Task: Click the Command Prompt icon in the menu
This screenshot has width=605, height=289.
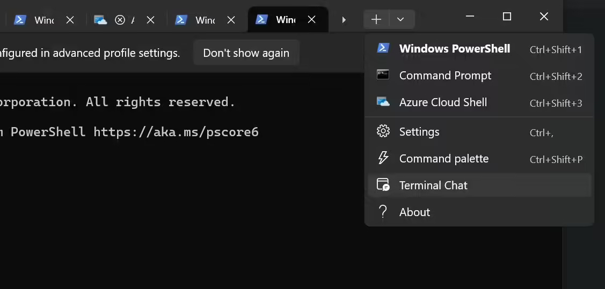Action: click(x=383, y=75)
